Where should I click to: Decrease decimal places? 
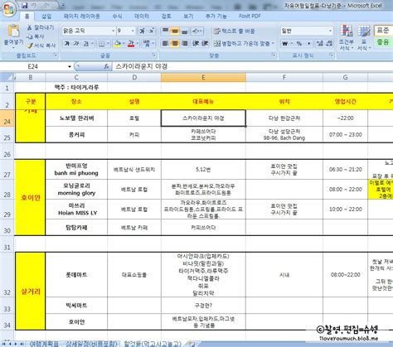[x=329, y=43]
